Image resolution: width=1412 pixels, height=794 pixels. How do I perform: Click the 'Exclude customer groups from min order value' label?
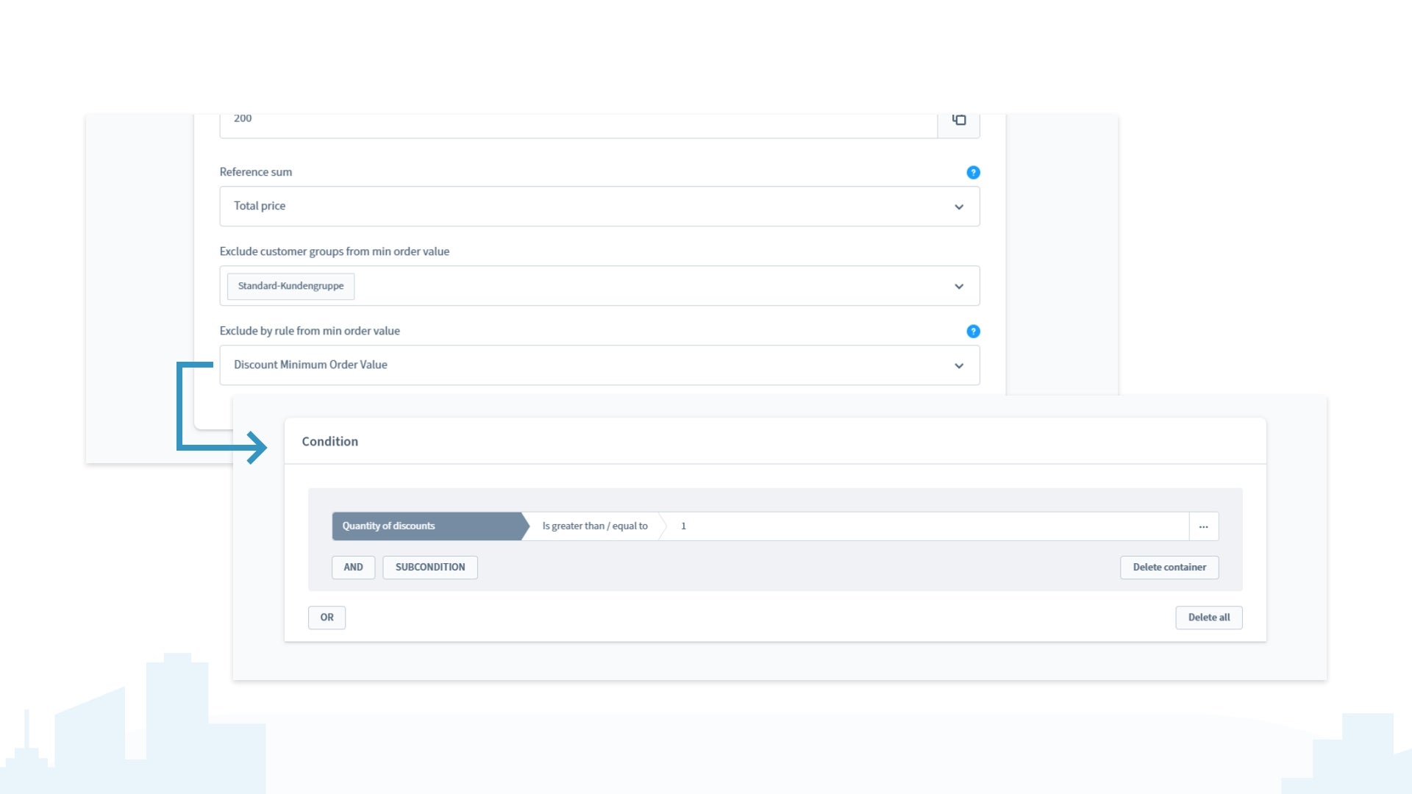pyautogui.click(x=334, y=251)
